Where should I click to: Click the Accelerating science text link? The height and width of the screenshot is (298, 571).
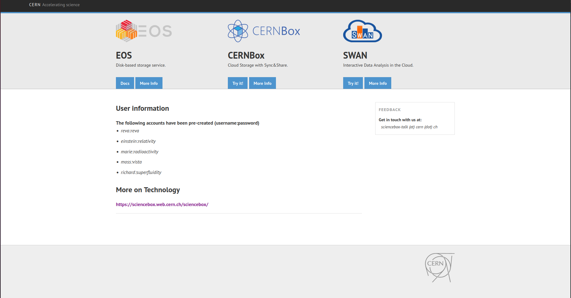61,5
